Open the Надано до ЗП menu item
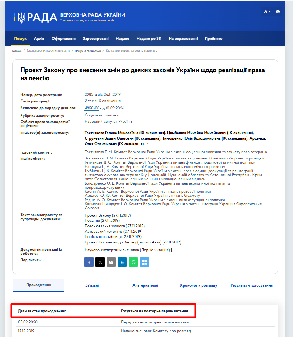The image size is (293, 337). pyautogui.click(x=149, y=38)
